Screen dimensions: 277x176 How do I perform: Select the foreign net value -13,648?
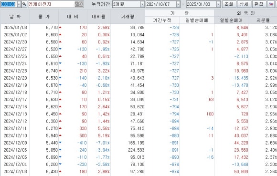(240, 165)
